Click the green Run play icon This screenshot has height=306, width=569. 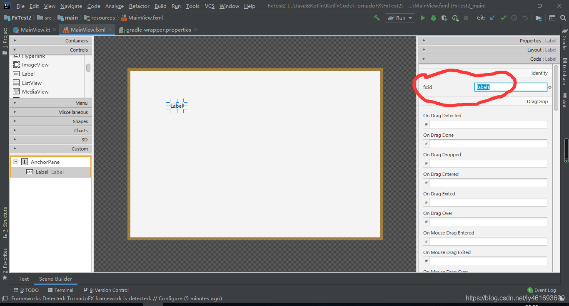point(423,18)
